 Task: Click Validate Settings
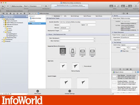pos(70,92)
